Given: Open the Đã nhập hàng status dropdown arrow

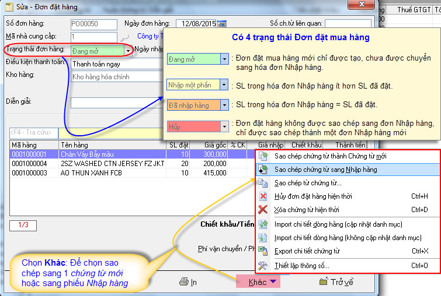Looking at the screenshot, I should click(224, 105).
